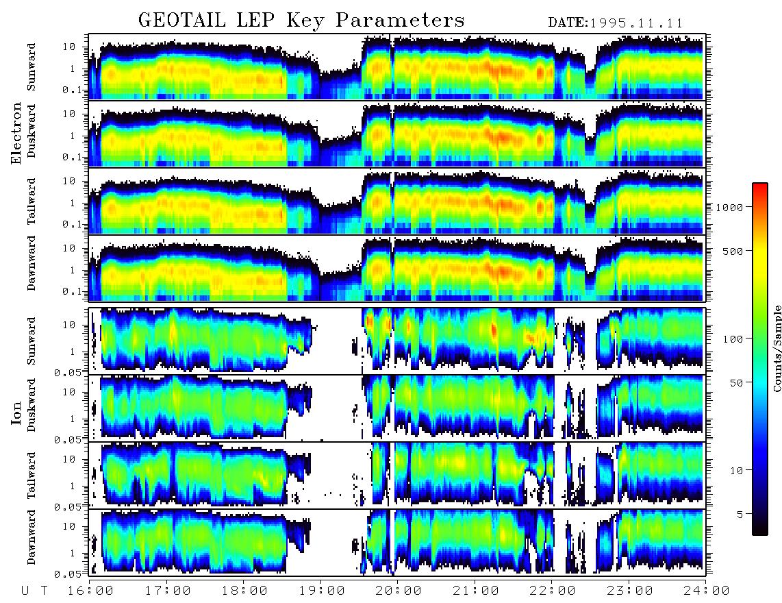Click the "Ion" group axis label
Viewport: 782px width, 603px height.
(16, 413)
